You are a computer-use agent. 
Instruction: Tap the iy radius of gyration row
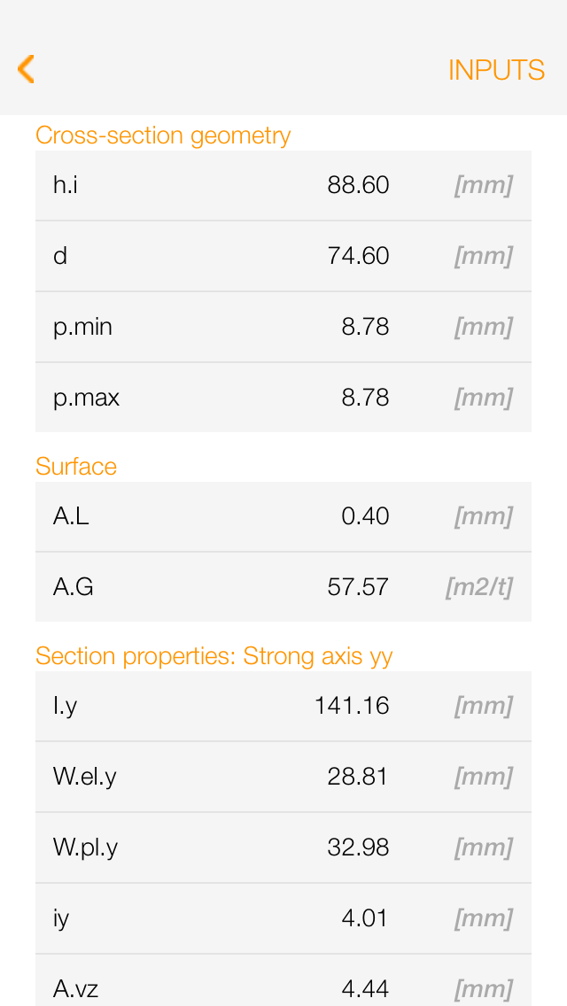[283, 918]
